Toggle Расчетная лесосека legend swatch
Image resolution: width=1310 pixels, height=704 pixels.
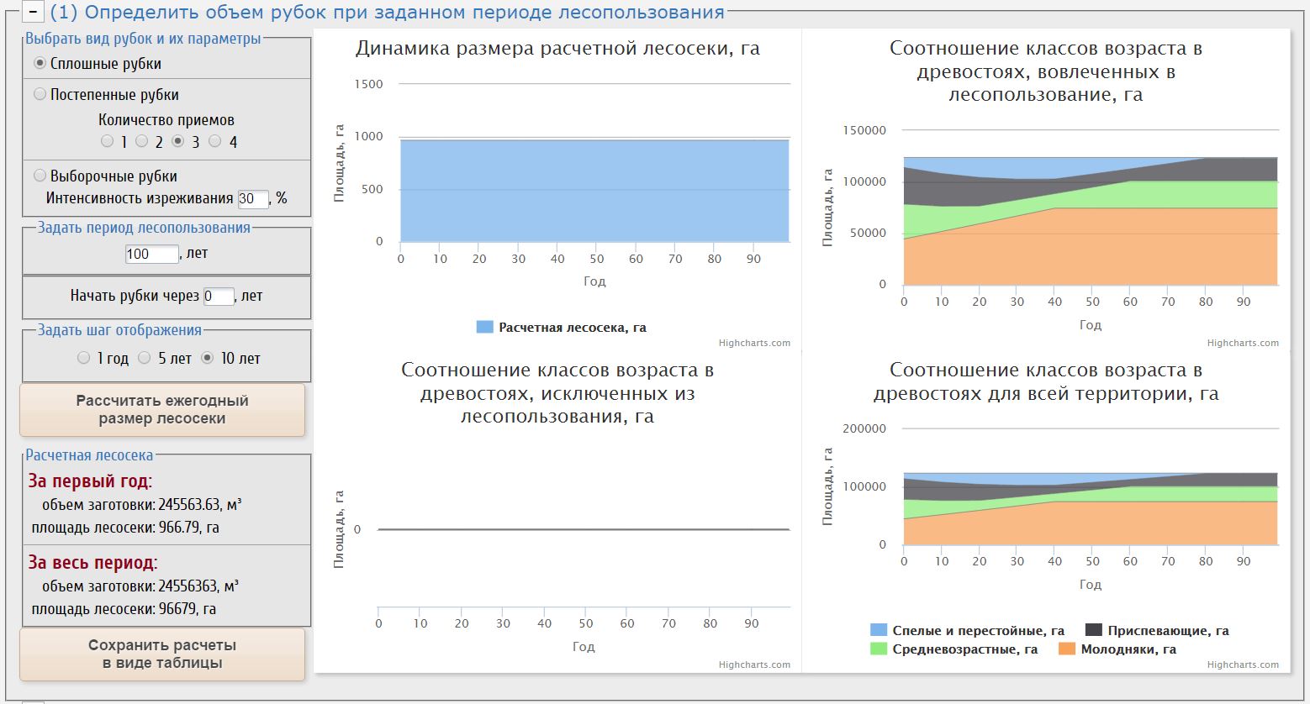point(484,327)
